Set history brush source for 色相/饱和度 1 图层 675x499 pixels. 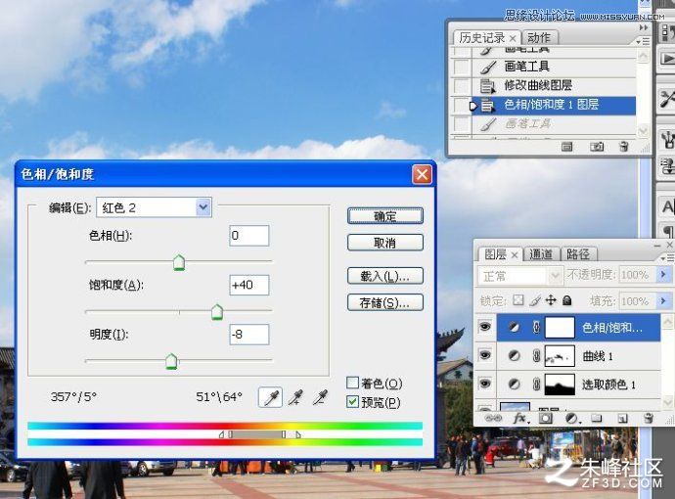point(462,105)
